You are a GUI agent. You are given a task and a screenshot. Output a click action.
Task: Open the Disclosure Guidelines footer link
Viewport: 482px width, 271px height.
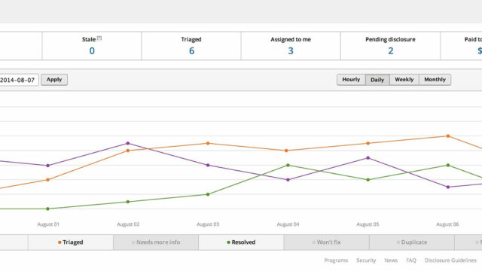[x=450, y=260]
